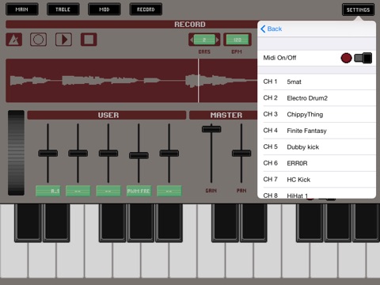Screen dimensions: 380x285
Task: Toggle the Midi On/Off switch
Action: click(x=363, y=58)
